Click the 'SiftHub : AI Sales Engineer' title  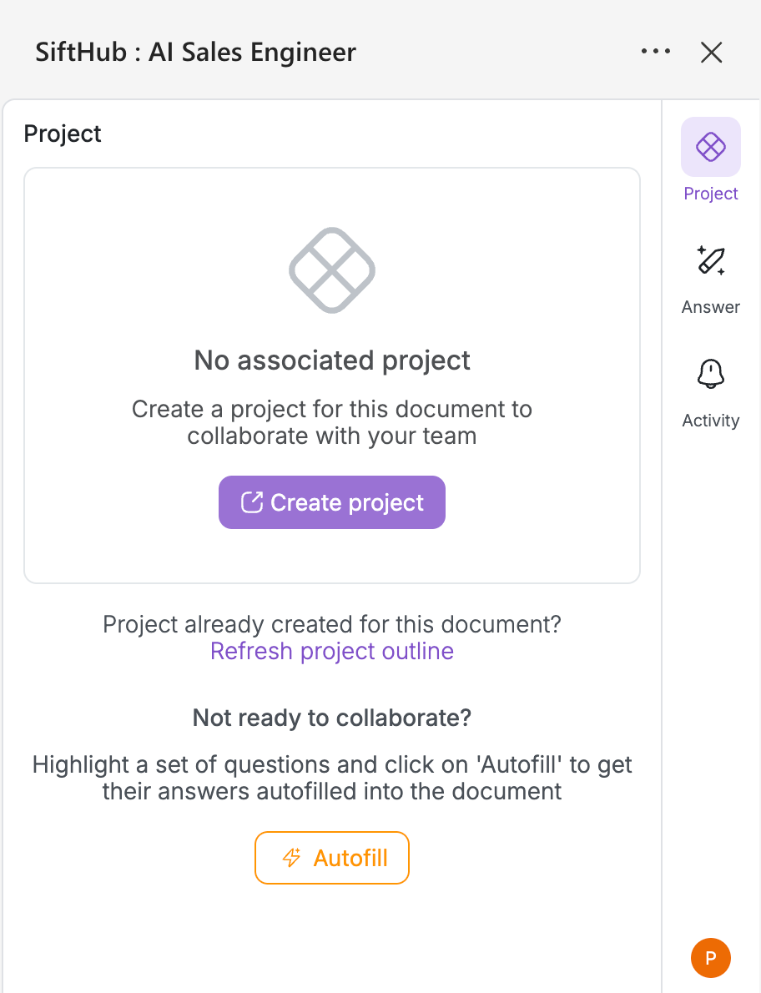tap(195, 53)
